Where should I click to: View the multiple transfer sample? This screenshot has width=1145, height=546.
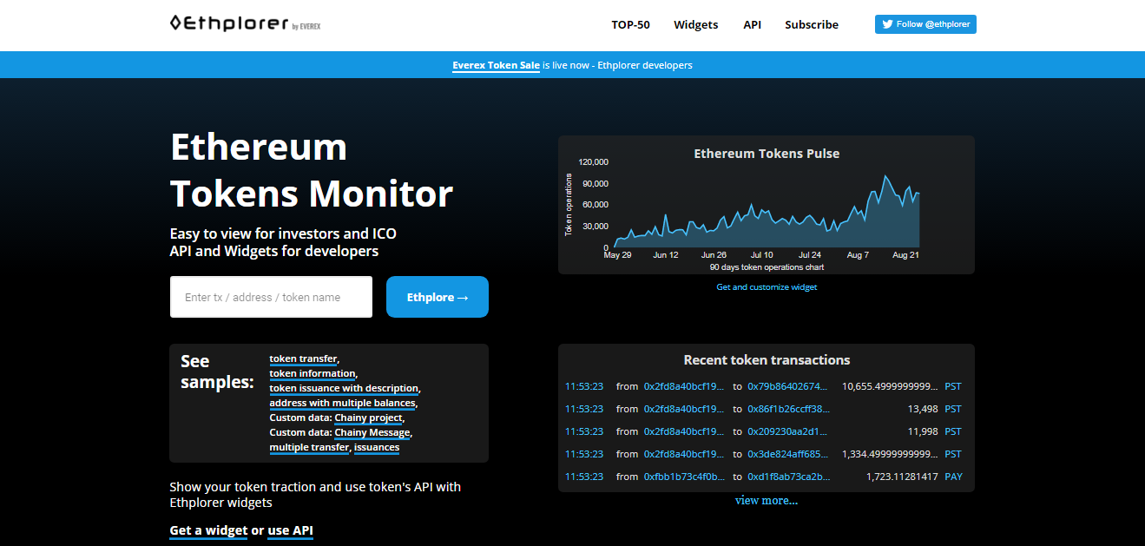pos(309,448)
